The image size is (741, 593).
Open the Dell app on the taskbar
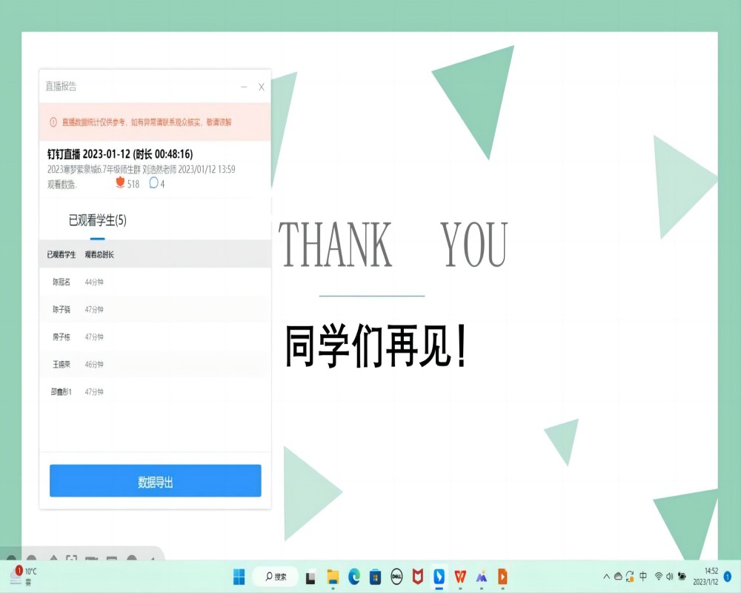tap(396, 577)
